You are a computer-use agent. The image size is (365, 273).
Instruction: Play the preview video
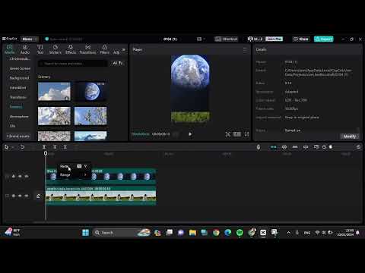[x=190, y=134]
